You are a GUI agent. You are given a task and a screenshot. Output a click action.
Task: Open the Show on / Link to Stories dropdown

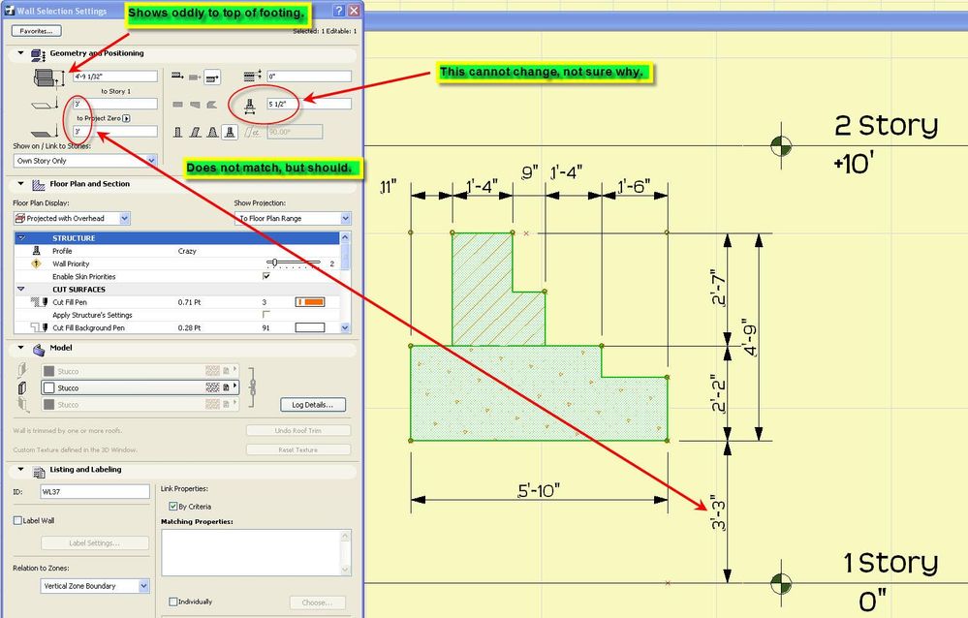click(x=84, y=161)
